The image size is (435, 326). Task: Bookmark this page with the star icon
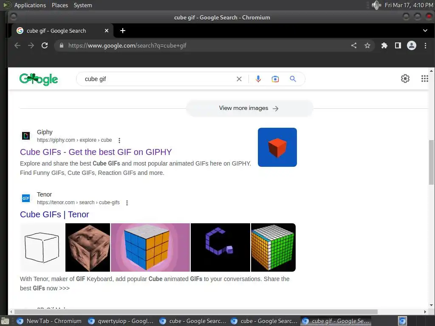[x=367, y=45]
